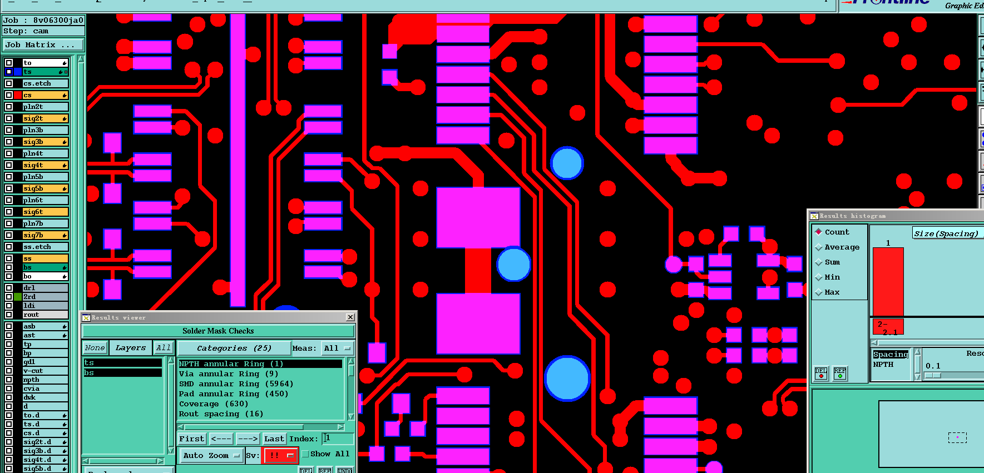Toggle visibility checkbox for layer cs.etch
Image resolution: width=984 pixels, height=473 pixels.
pos(9,83)
